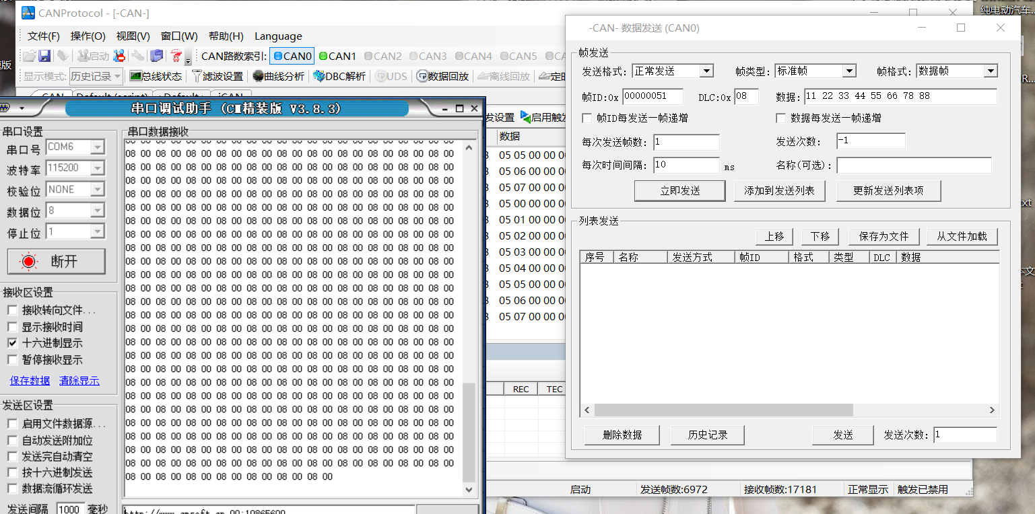This screenshot has height=514, width=1035.
Task: Toggle 暂停接收显示 checkbox
Action: point(12,360)
